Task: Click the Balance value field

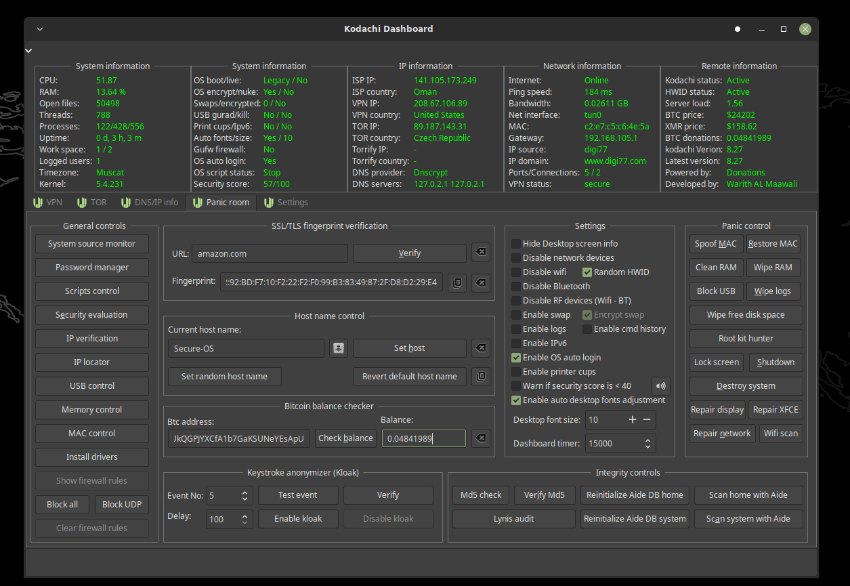Action: click(x=424, y=438)
